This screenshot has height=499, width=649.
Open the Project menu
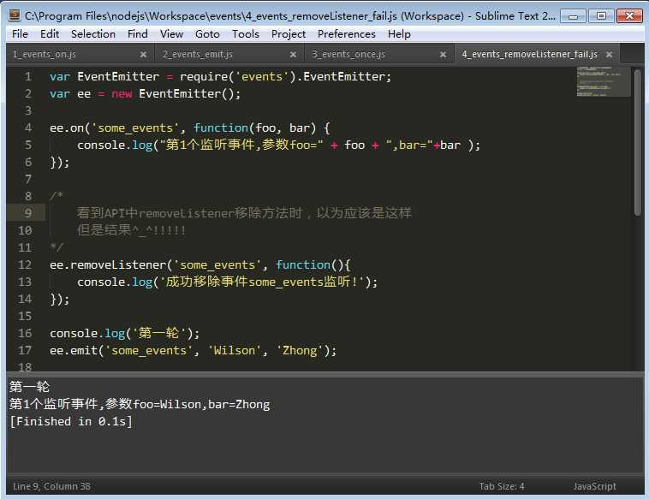(288, 34)
